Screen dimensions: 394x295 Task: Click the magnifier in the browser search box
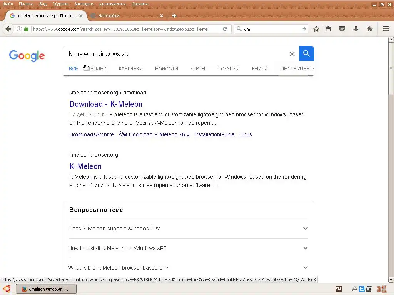pos(239,29)
